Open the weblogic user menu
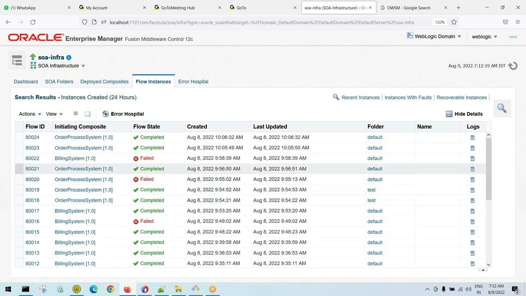Screen dimensions: 526x296 (484, 37)
